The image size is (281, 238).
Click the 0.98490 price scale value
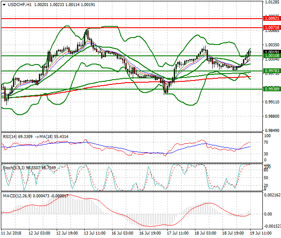point(272,130)
